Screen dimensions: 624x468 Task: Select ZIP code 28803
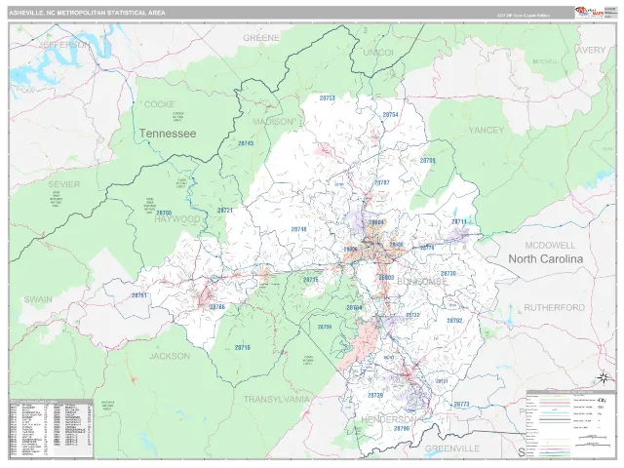pyautogui.click(x=386, y=277)
